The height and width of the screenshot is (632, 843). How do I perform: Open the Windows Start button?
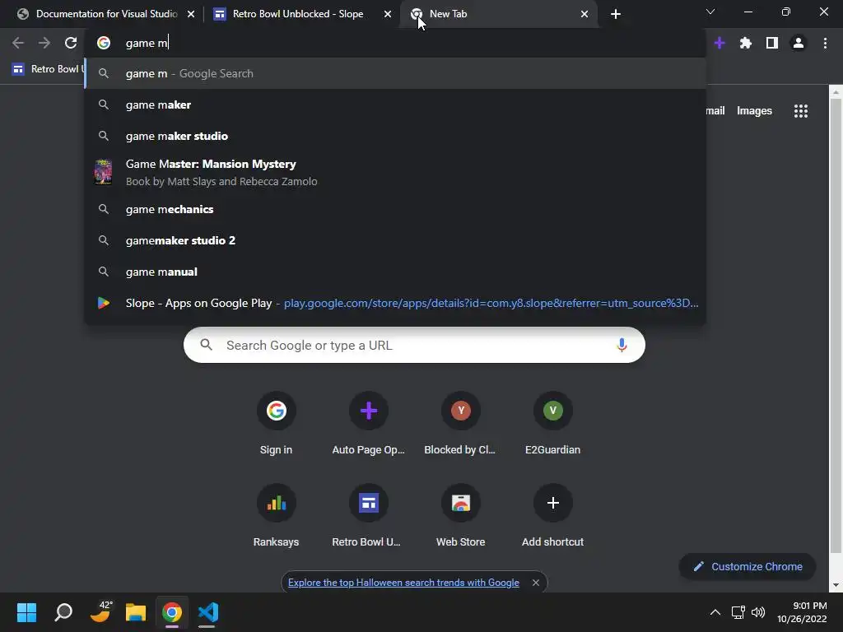(26, 612)
